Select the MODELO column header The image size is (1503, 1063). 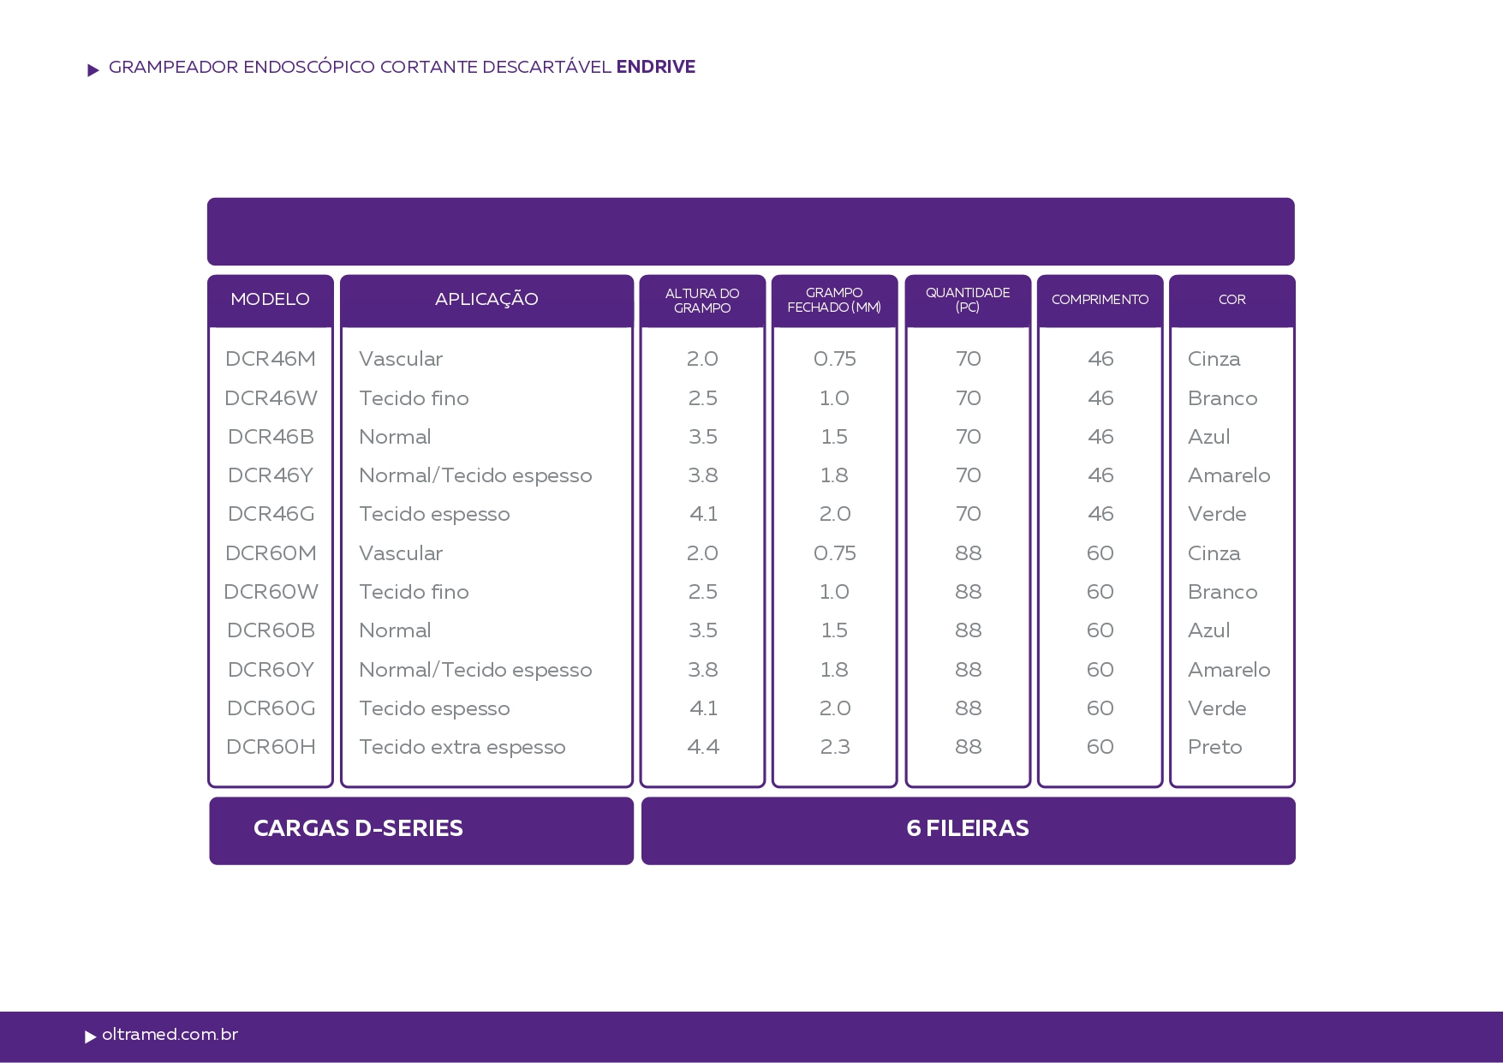[270, 300]
